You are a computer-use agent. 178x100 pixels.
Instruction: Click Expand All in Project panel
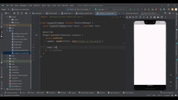(18, 13)
